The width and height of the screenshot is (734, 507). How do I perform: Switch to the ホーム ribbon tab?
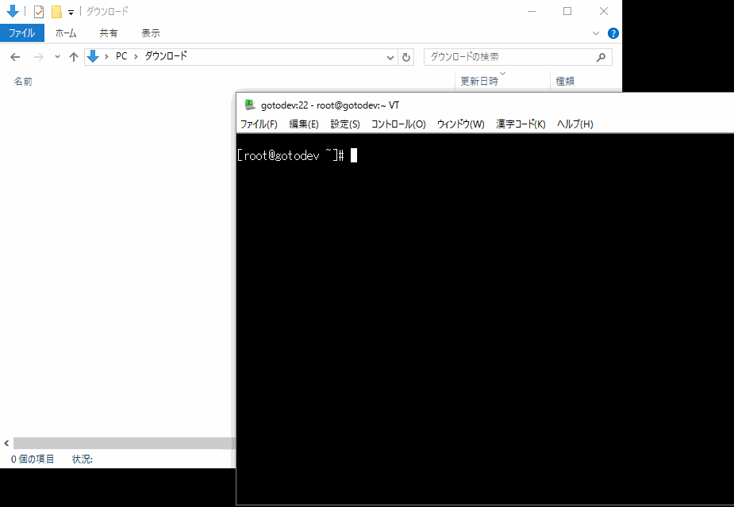coord(66,33)
